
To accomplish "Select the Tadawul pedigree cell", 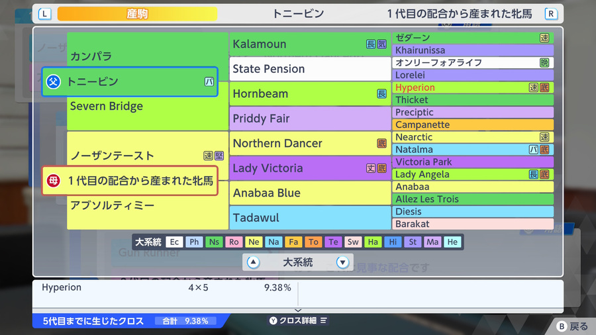I will pos(310,218).
